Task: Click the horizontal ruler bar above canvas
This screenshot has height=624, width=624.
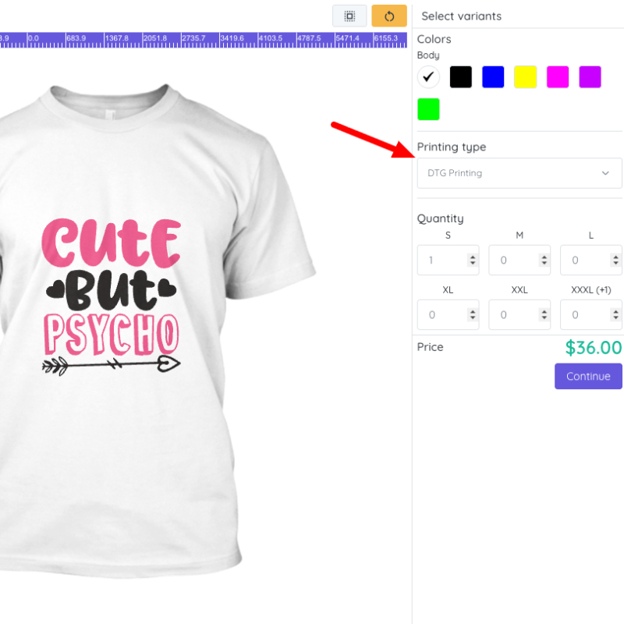Action: [x=203, y=39]
